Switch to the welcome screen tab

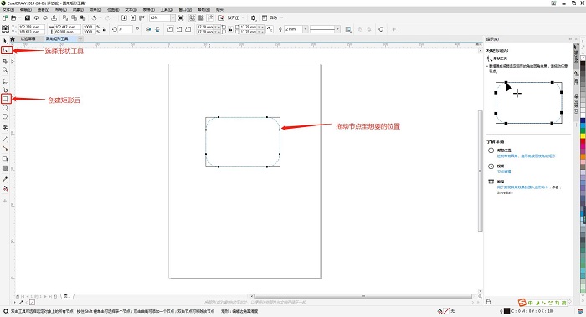[28, 38]
